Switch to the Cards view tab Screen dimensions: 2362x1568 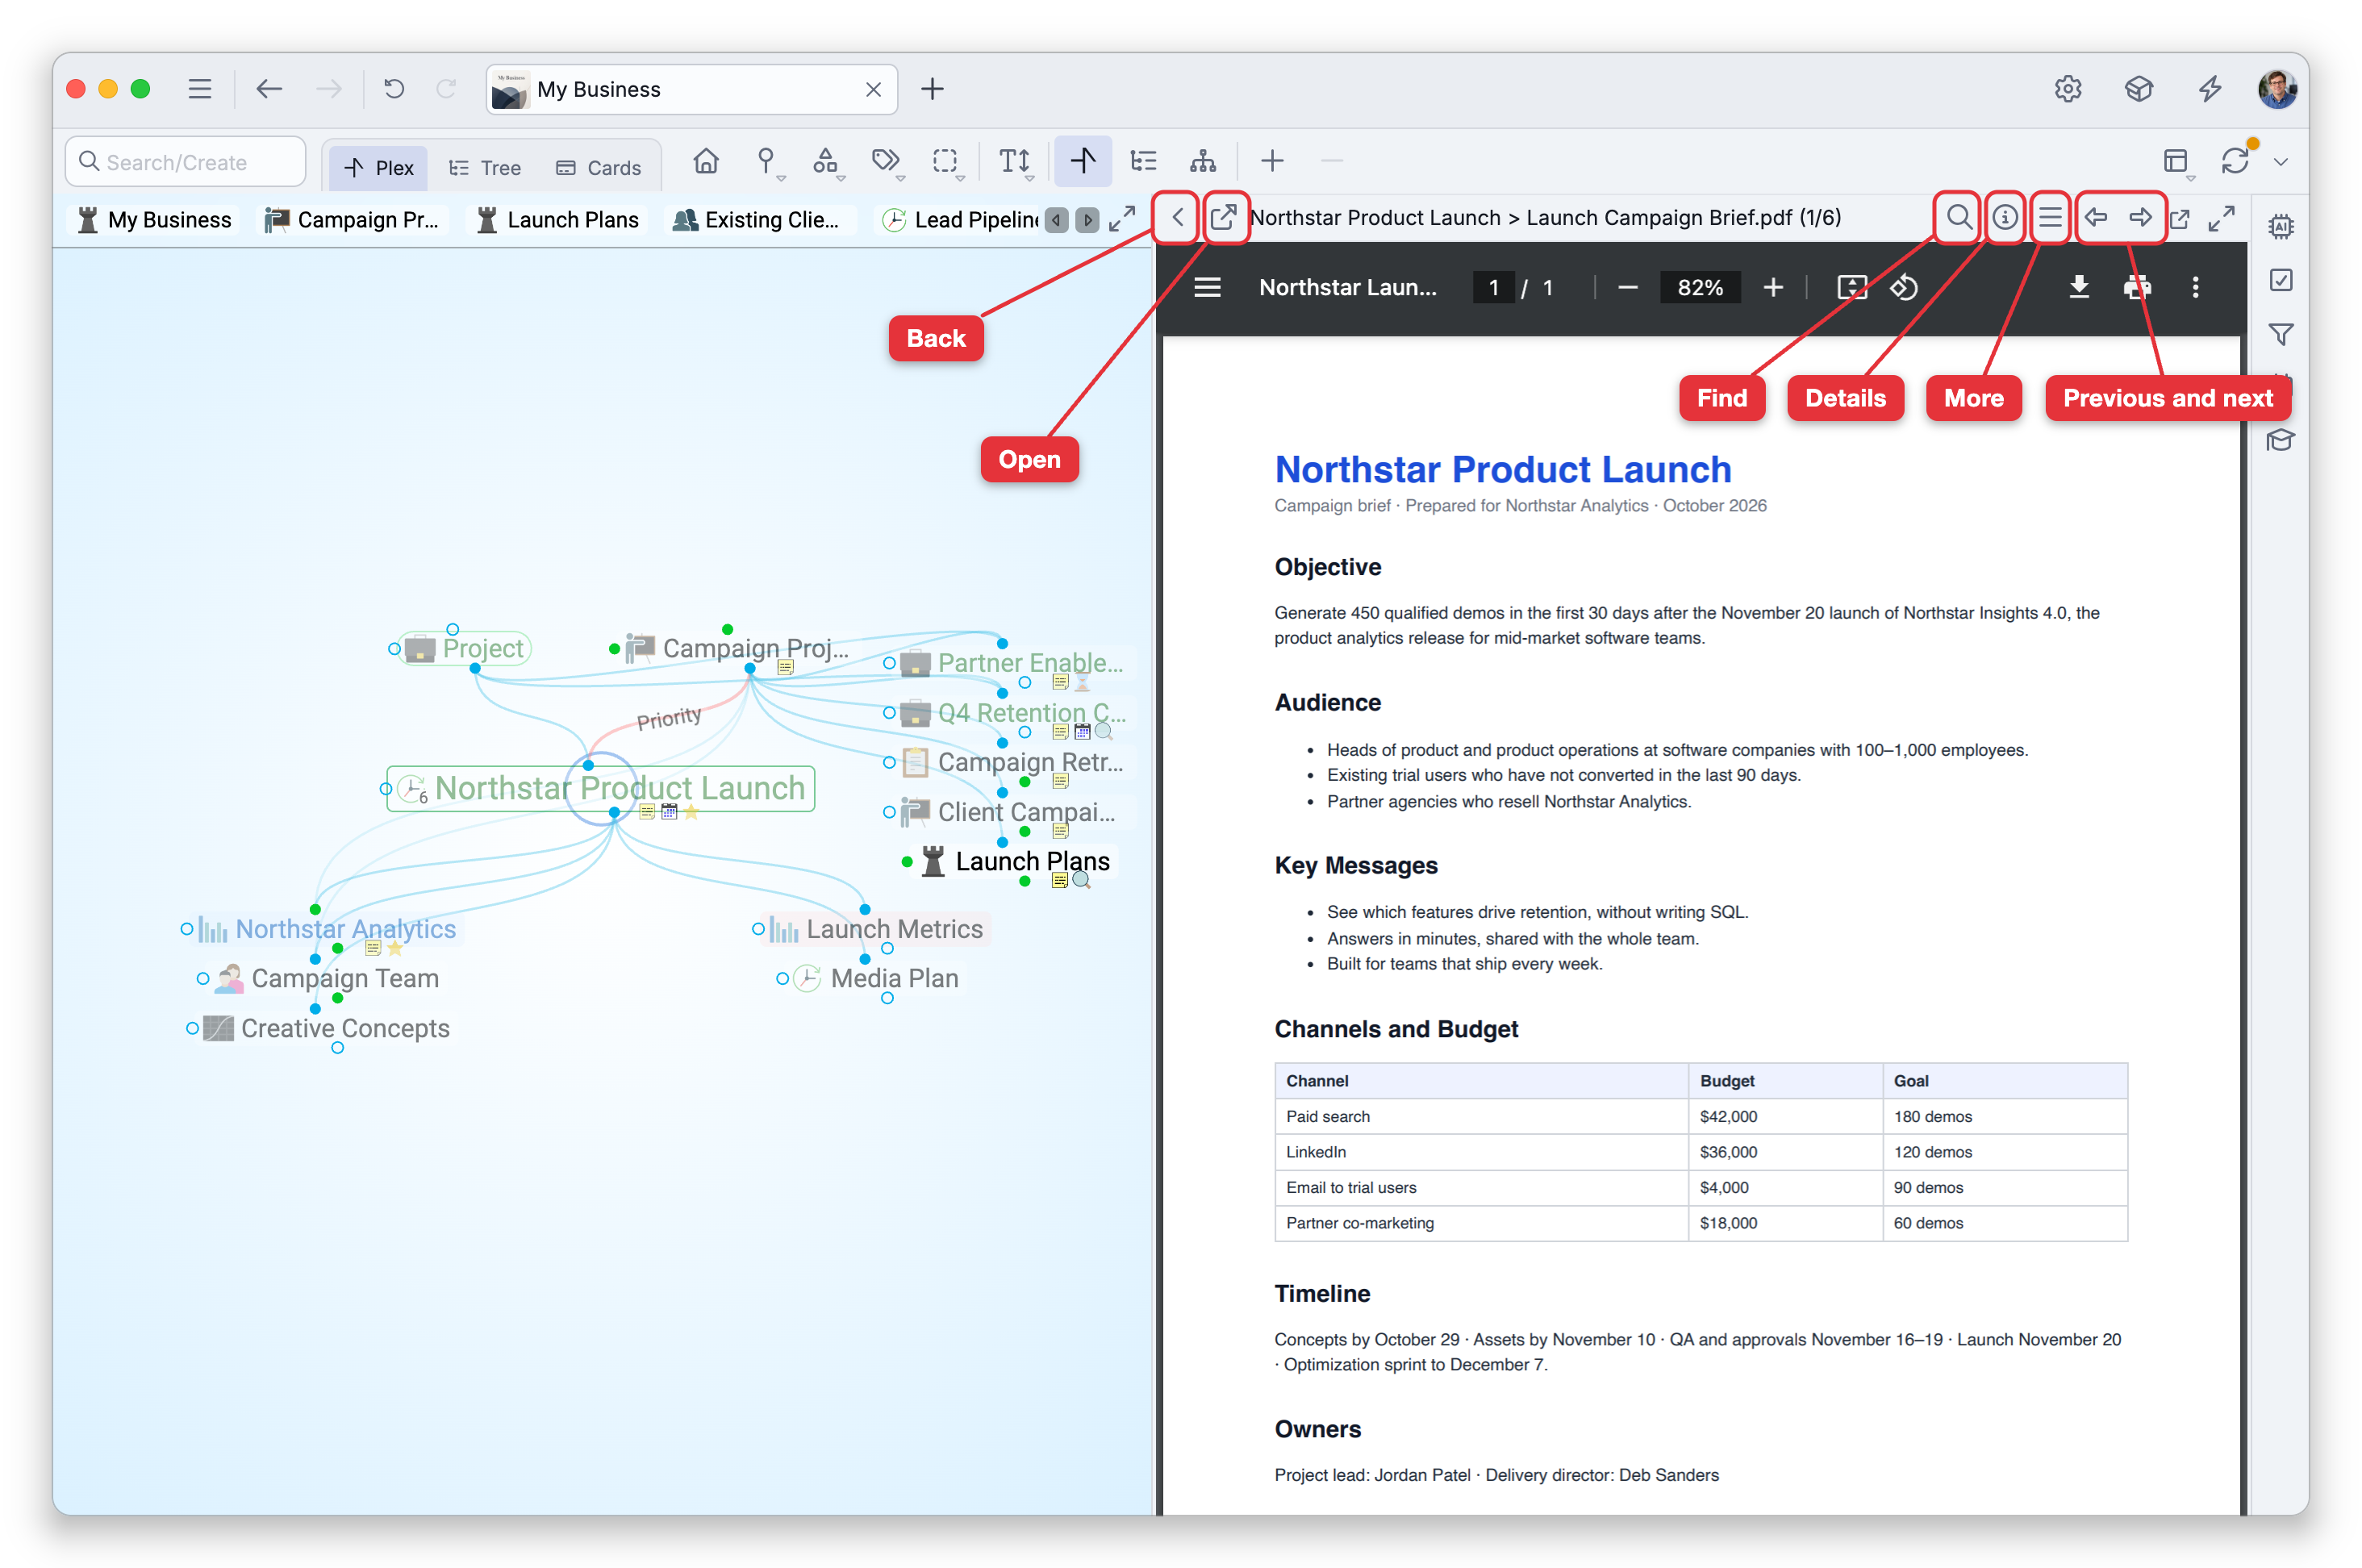point(598,168)
